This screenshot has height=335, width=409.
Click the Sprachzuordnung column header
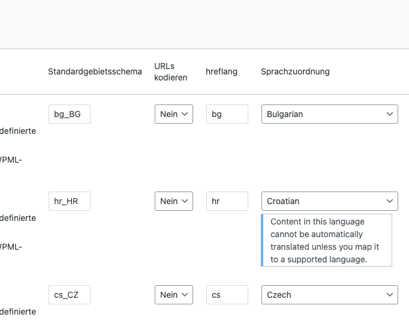(295, 71)
